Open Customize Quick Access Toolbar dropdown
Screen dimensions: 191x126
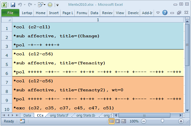point(58,5)
